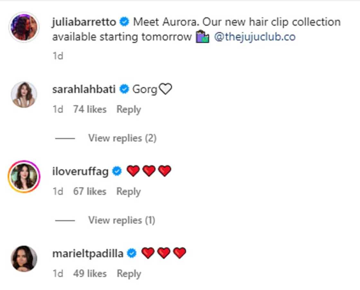
Task: Click juliabarretto's verified badge
Action: (x=124, y=22)
